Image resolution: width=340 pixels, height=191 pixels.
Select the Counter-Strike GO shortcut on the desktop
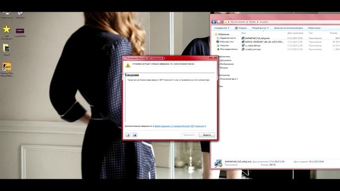(7, 67)
